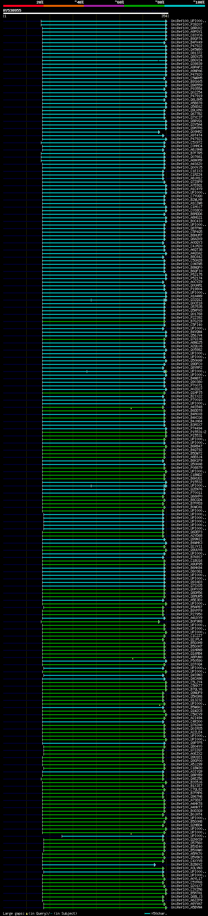The image size is (208, 916).
Task: Select the UniRef100_Q2EN76 label
Action: pyautogui.click(x=187, y=489)
